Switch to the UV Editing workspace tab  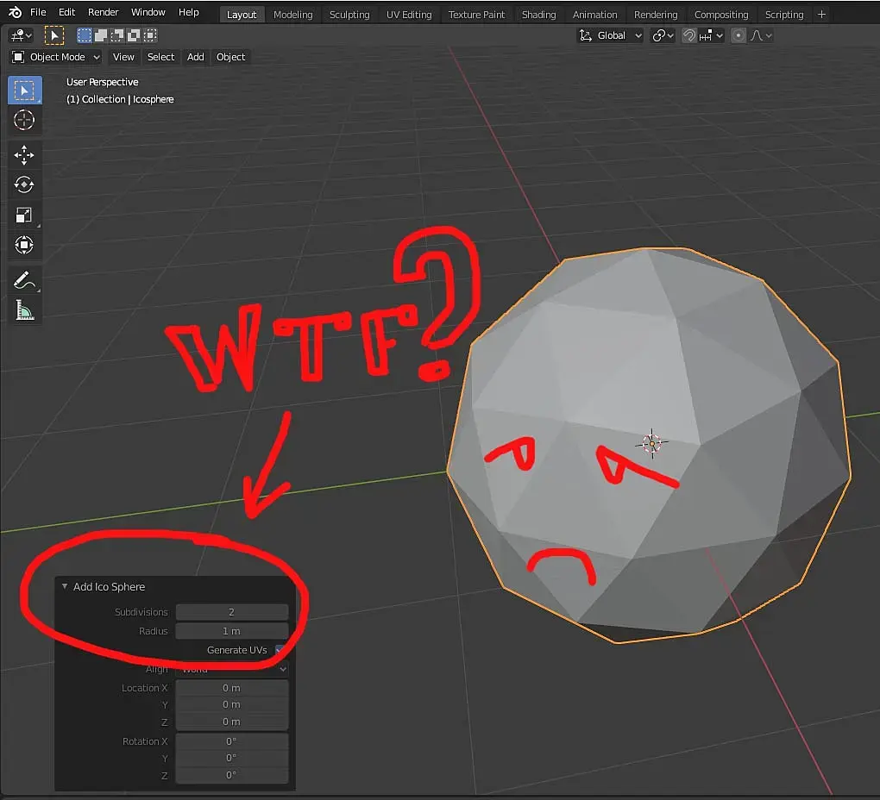(x=409, y=15)
